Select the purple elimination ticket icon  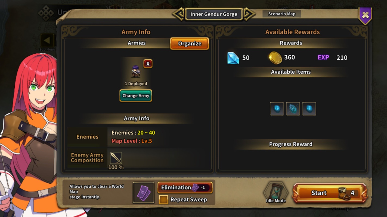pyautogui.click(x=143, y=193)
